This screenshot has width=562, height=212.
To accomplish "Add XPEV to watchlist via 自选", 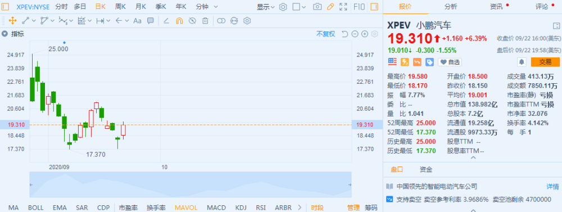I will (450, 62).
